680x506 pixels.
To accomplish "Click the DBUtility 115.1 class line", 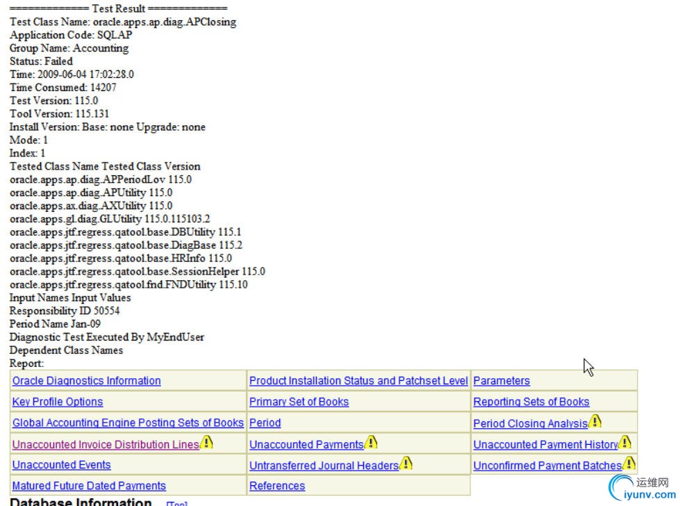I will 125,231.
